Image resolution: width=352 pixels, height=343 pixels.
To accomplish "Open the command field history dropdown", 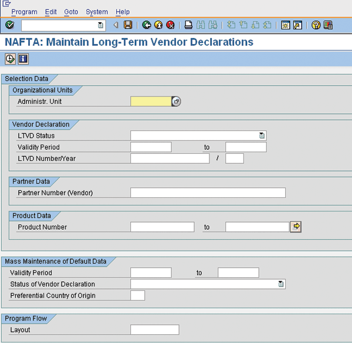I will tap(100, 25).
